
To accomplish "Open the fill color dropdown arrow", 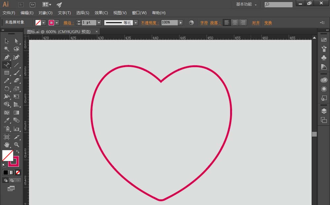I will coord(44,23).
